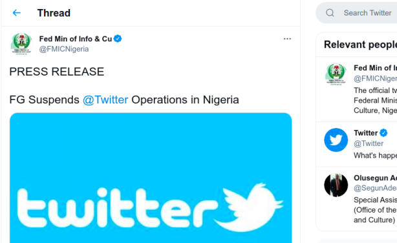Open the @Twitter mention link in tweet
The width and height of the screenshot is (397, 243).
(105, 100)
